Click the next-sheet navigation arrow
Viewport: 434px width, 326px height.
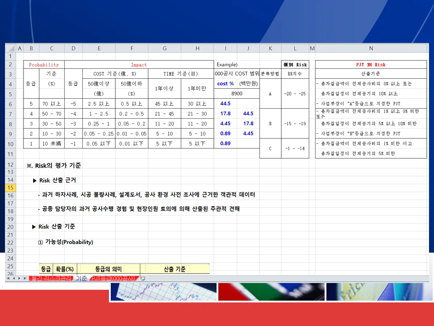point(19,278)
